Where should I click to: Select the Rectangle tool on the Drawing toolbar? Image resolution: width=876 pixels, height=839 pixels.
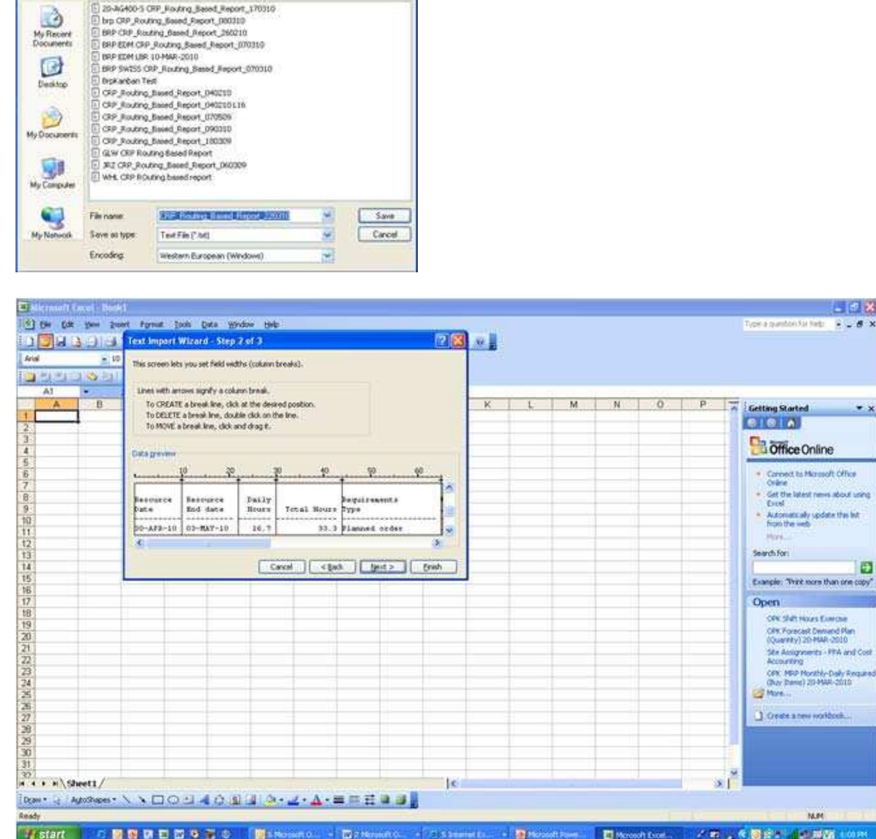(x=157, y=800)
